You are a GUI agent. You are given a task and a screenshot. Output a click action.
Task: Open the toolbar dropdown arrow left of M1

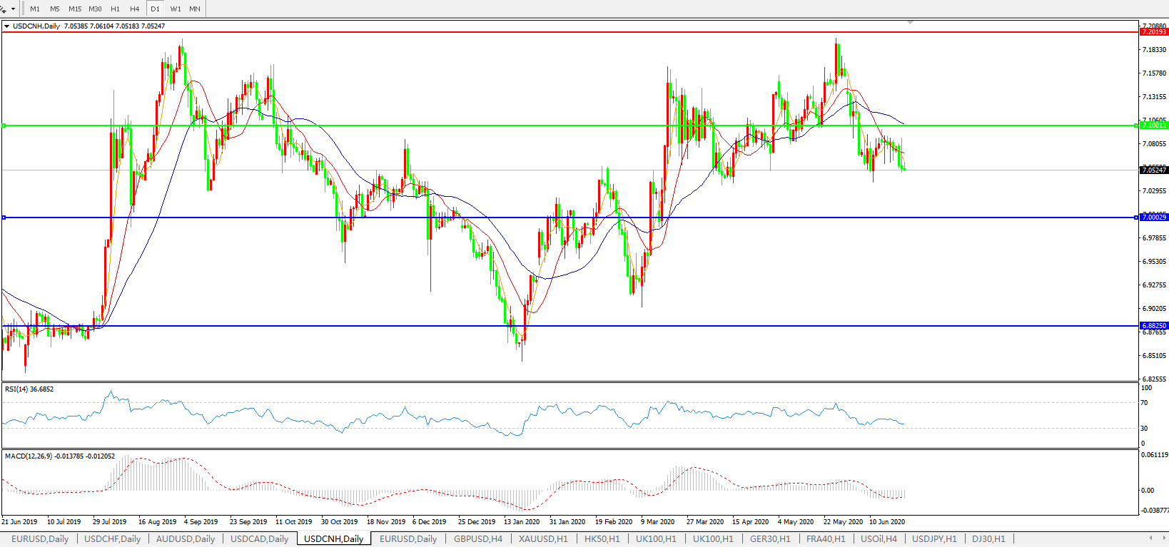(13, 9)
